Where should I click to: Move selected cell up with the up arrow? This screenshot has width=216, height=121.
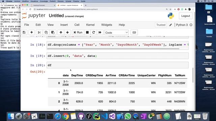click(x=61, y=33)
